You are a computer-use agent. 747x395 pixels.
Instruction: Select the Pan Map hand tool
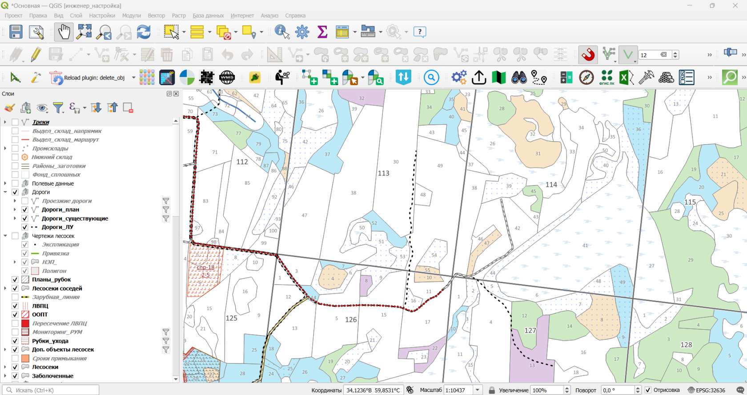[64, 32]
